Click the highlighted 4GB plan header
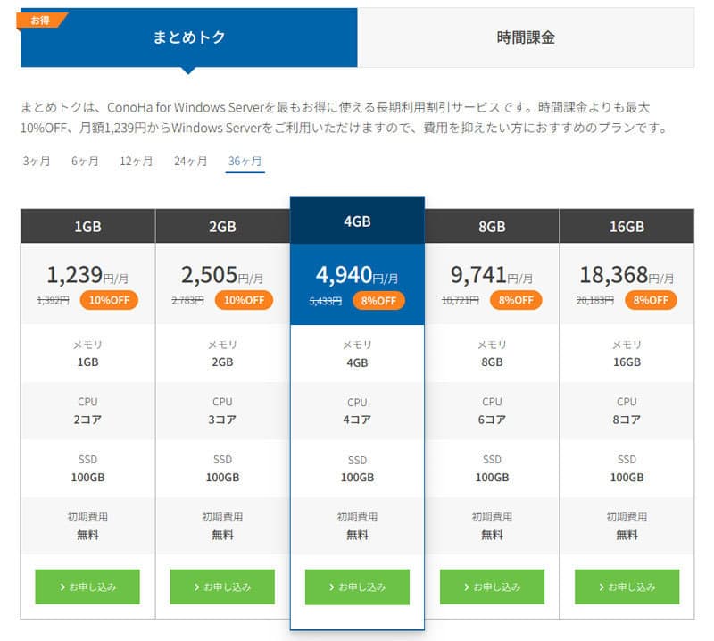 [x=358, y=221]
